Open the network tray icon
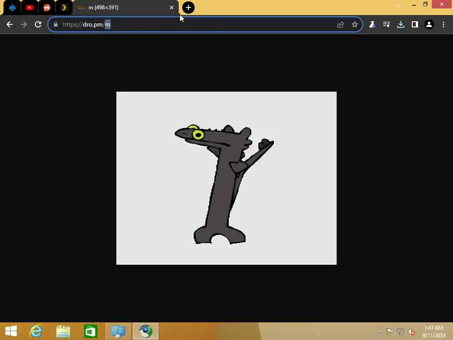This screenshot has height=340, width=453. (x=400, y=331)
